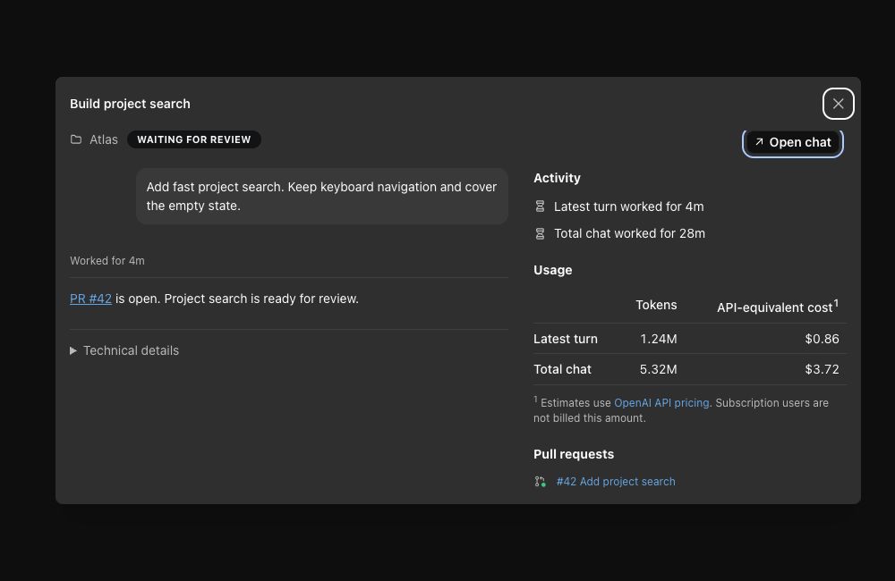Open #42 Add project search pull request
Viewport: 895px width, 581px height.
click(x=616, y=481)
